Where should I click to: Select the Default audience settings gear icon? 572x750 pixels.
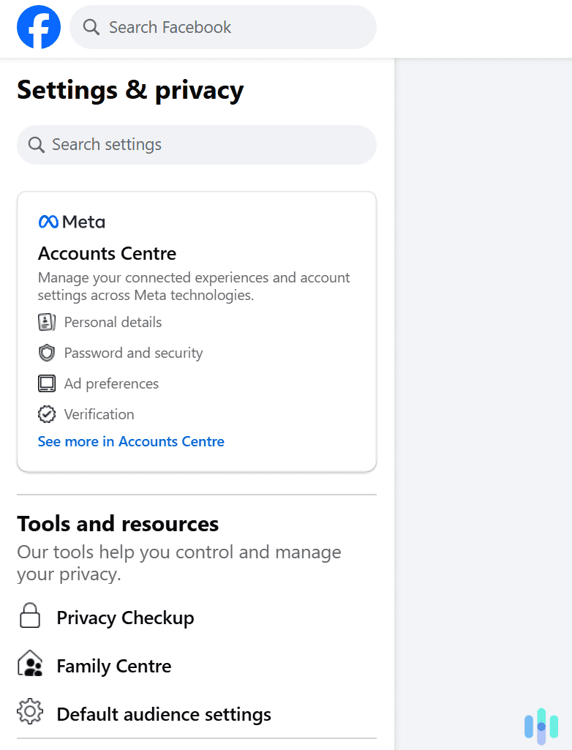click(30, 713)
